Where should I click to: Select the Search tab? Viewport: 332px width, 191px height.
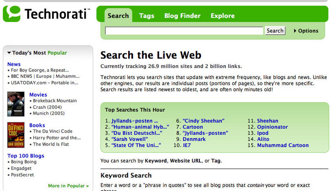(x=118, y=16)
